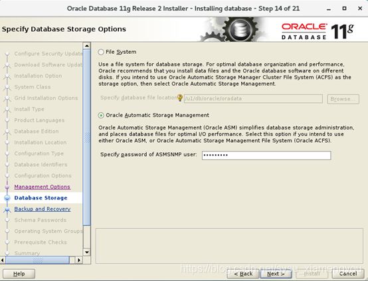
Task: Close the installer window
Action: (360, 9)
